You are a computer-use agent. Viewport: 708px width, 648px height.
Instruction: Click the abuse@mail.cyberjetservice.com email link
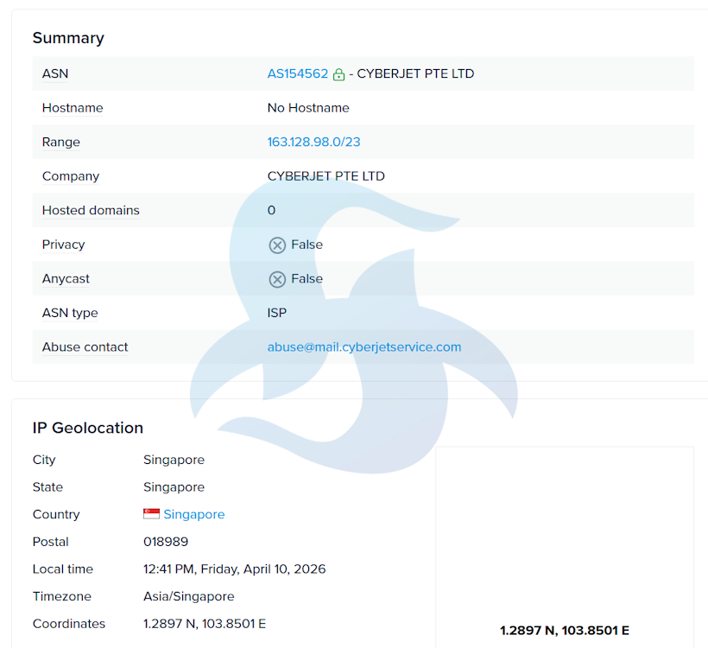tap(363, 347)
